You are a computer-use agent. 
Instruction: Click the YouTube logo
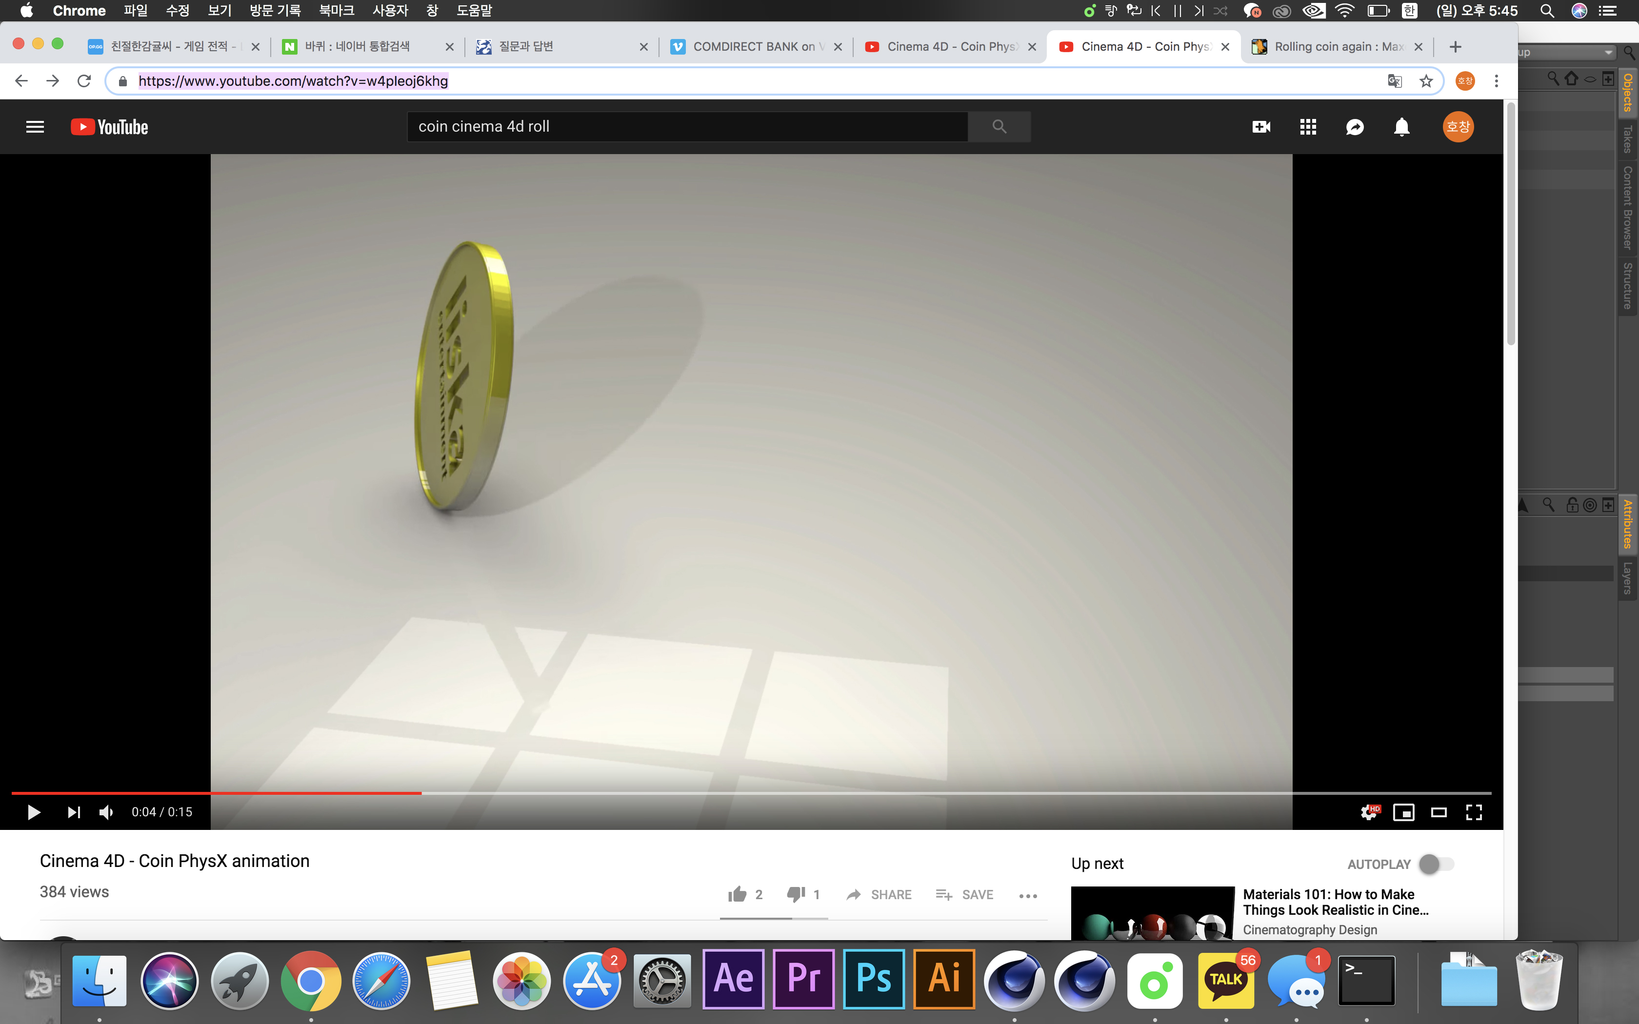109,127
